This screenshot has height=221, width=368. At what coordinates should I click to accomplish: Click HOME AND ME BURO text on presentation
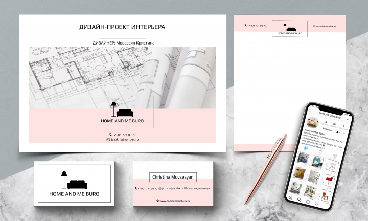coord(122,121)
